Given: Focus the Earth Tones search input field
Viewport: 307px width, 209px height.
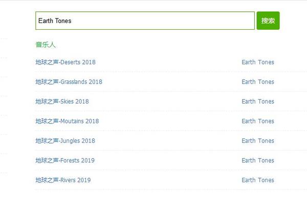Looking at the screenshot, I should coord(153,21).
